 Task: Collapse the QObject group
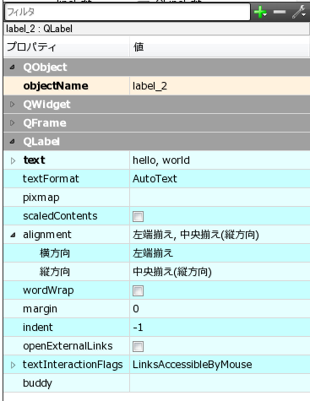coord(12,68)
